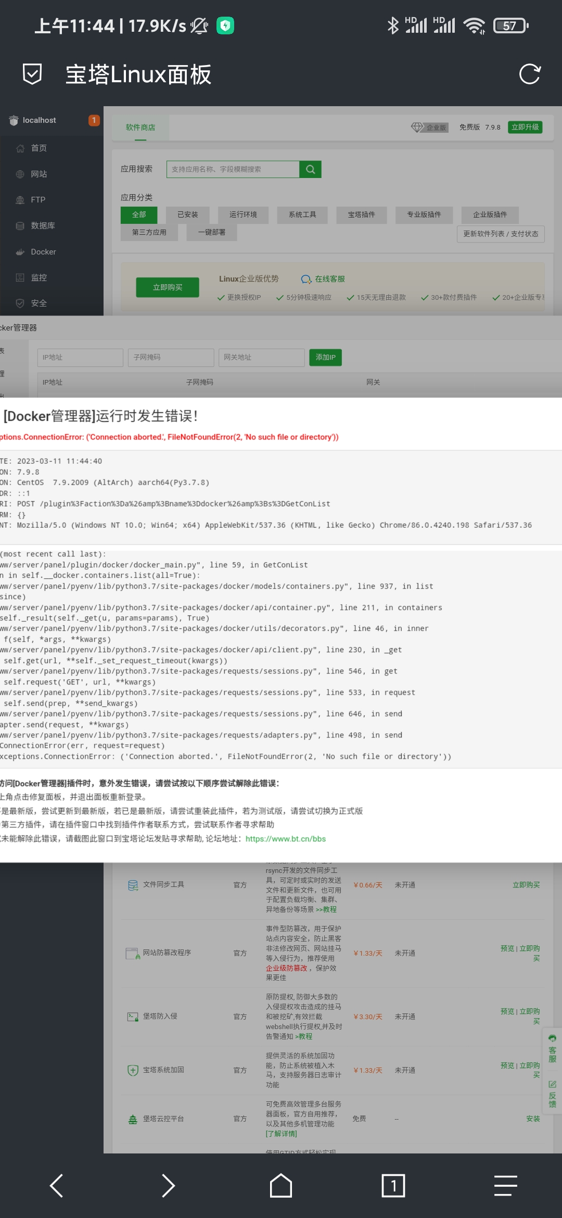Open the https://www.bt.cn/bbs forum link
The height and width of the screenshot is (1218, 562).
click(286, 839)
